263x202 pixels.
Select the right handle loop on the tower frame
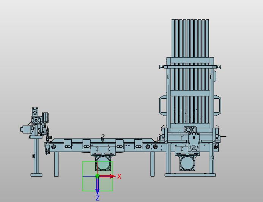217,105
